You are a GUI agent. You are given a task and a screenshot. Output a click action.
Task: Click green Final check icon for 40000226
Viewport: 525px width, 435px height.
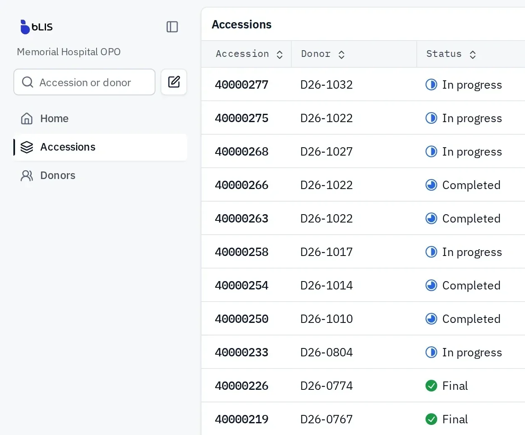click(x=431, y=386)
